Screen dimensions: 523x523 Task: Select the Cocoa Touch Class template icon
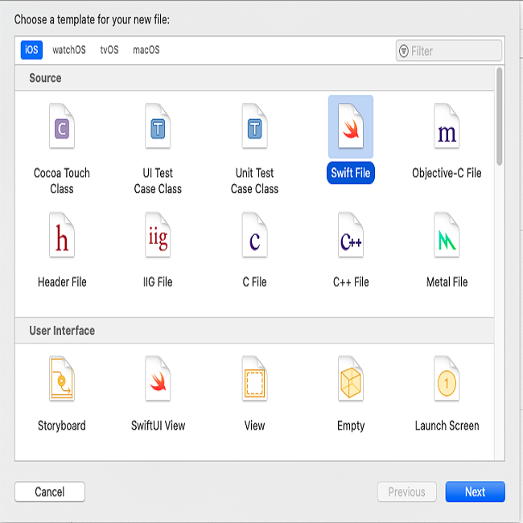pos(62,126)
